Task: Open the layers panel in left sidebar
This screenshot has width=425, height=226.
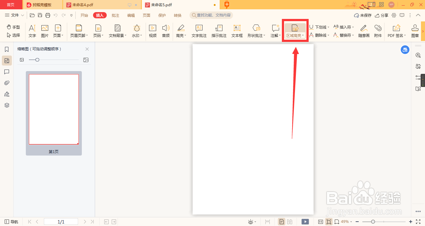Action: (7, 105)
